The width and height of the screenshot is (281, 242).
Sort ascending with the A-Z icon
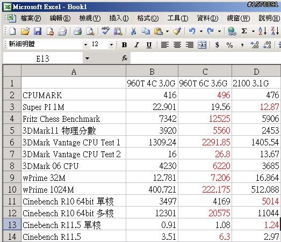(263, 31)
